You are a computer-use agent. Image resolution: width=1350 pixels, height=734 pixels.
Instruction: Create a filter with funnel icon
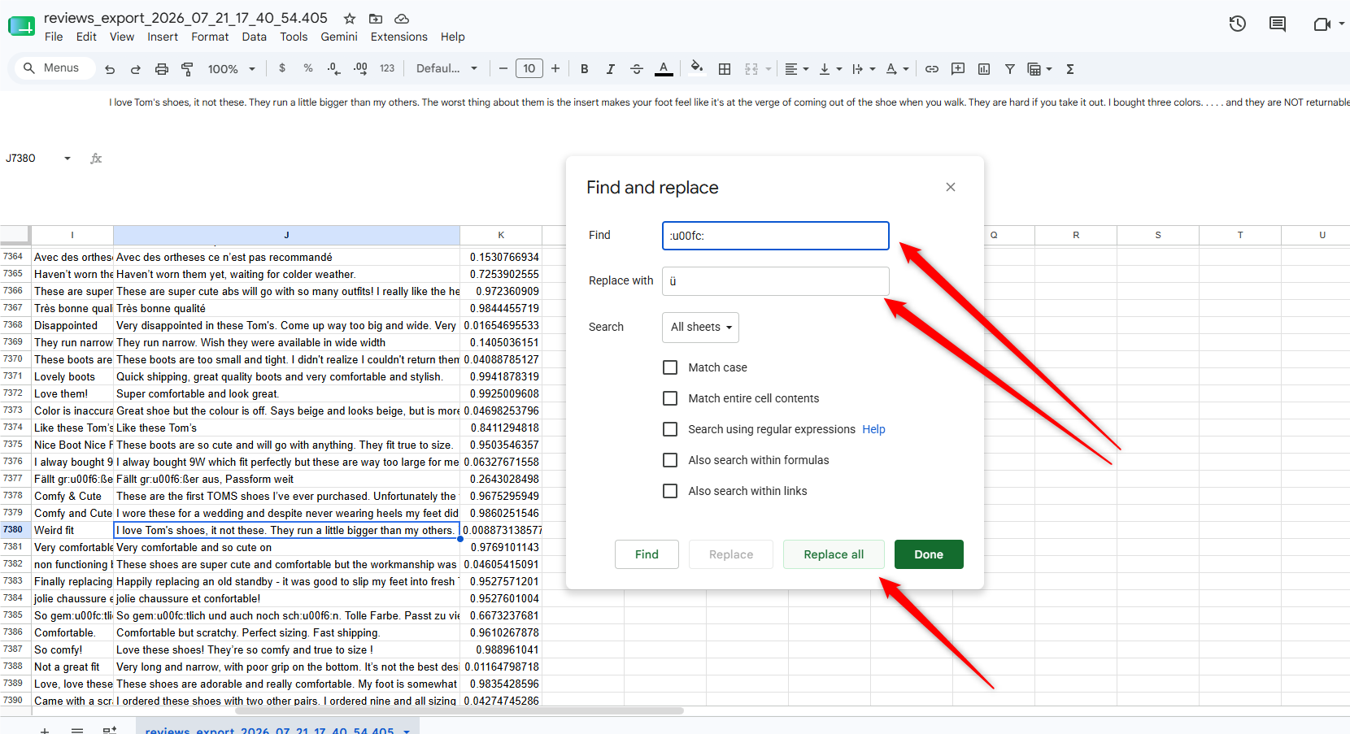[x=1010, y=69]
